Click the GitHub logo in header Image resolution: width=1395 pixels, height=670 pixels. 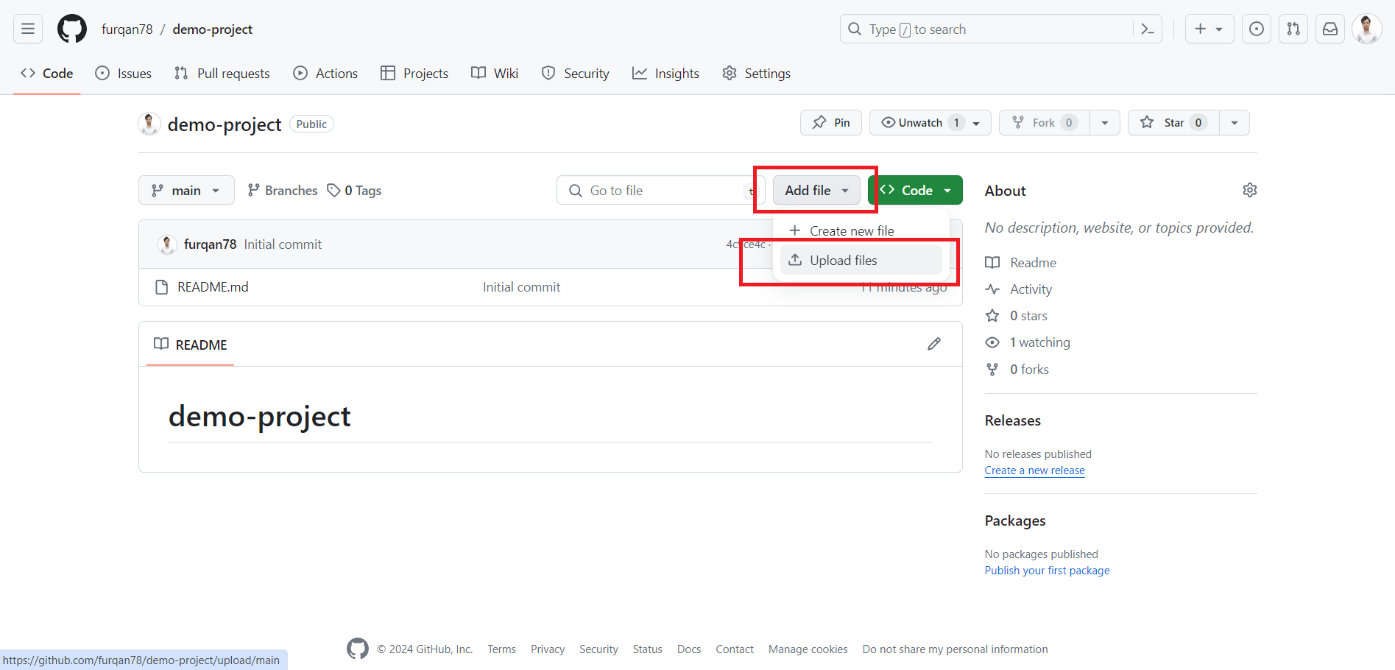click(72, 29)
